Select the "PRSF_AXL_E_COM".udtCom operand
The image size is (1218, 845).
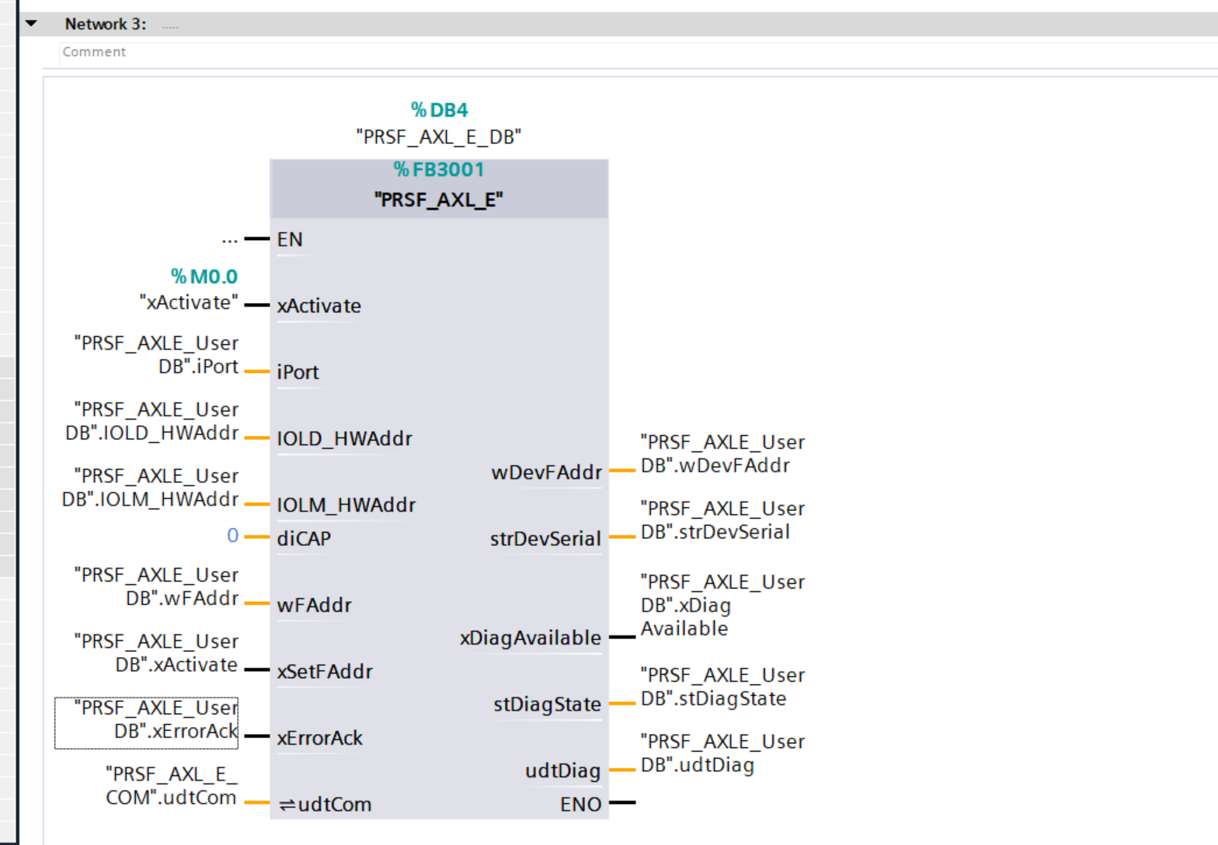tap(172, 786)
